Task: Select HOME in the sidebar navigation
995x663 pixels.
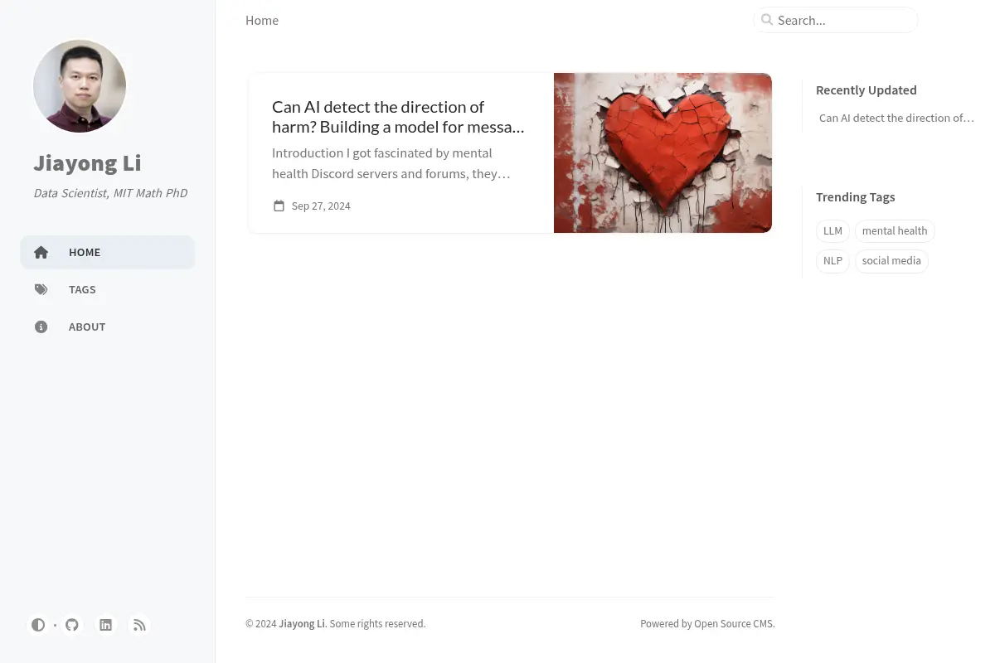Action: [x=108, y=252]
